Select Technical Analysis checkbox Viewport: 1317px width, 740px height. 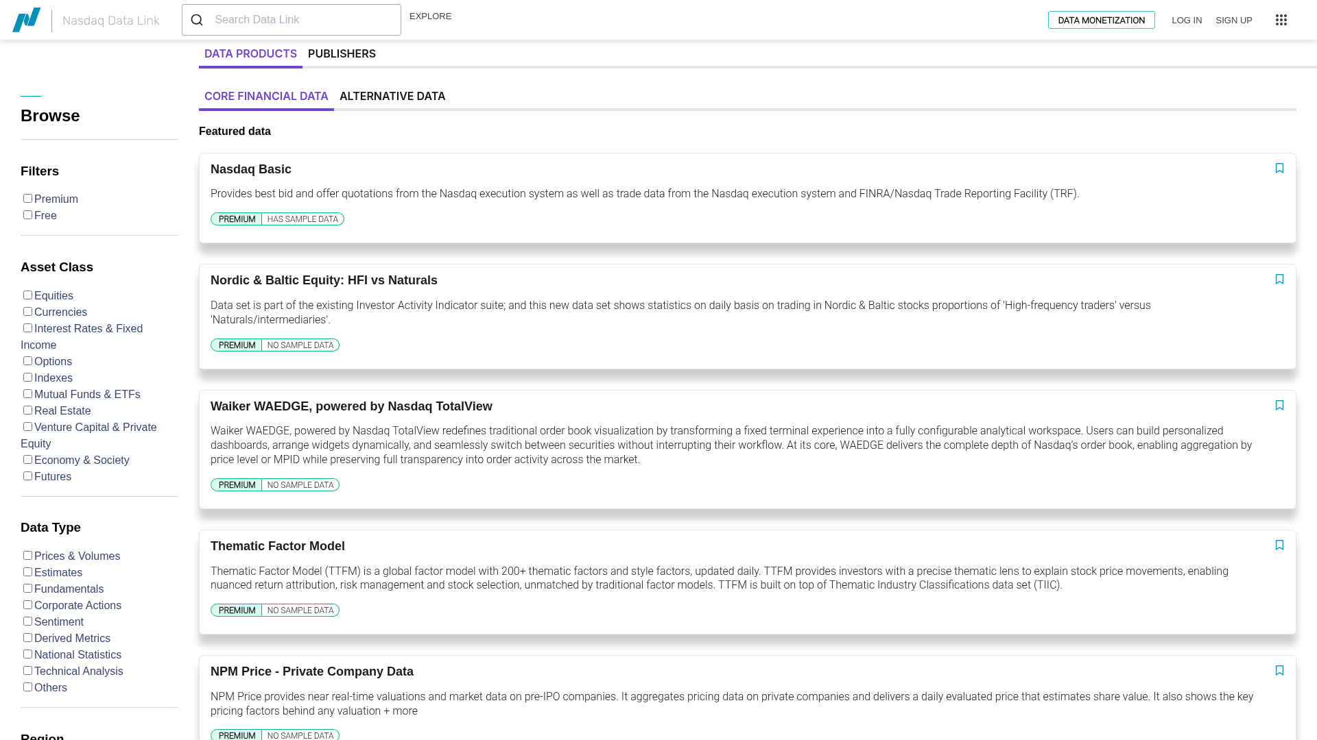click(x=27, y=671)
